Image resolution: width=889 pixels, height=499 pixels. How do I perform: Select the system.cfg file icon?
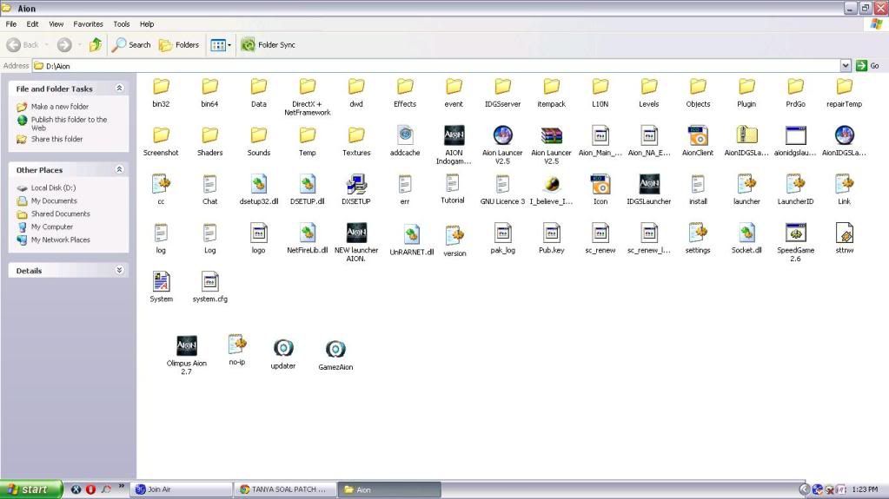(x=209, y=282)
